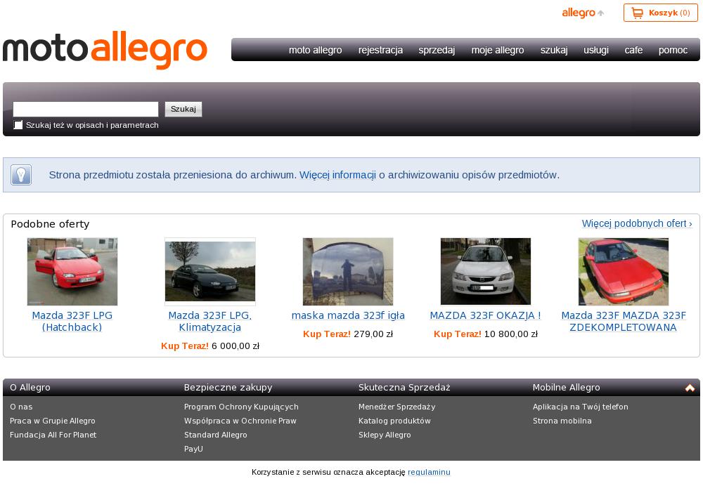Screen dimensions: 703x486
Task: Click the dark Mazda 323F Klimatyzacja thumbnail
Action: click(210, 271)
